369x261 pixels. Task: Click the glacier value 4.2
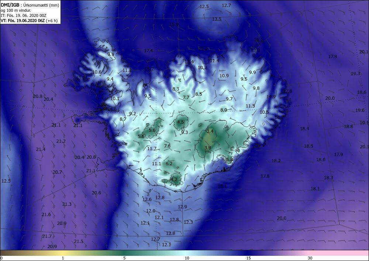click(174, 180)
